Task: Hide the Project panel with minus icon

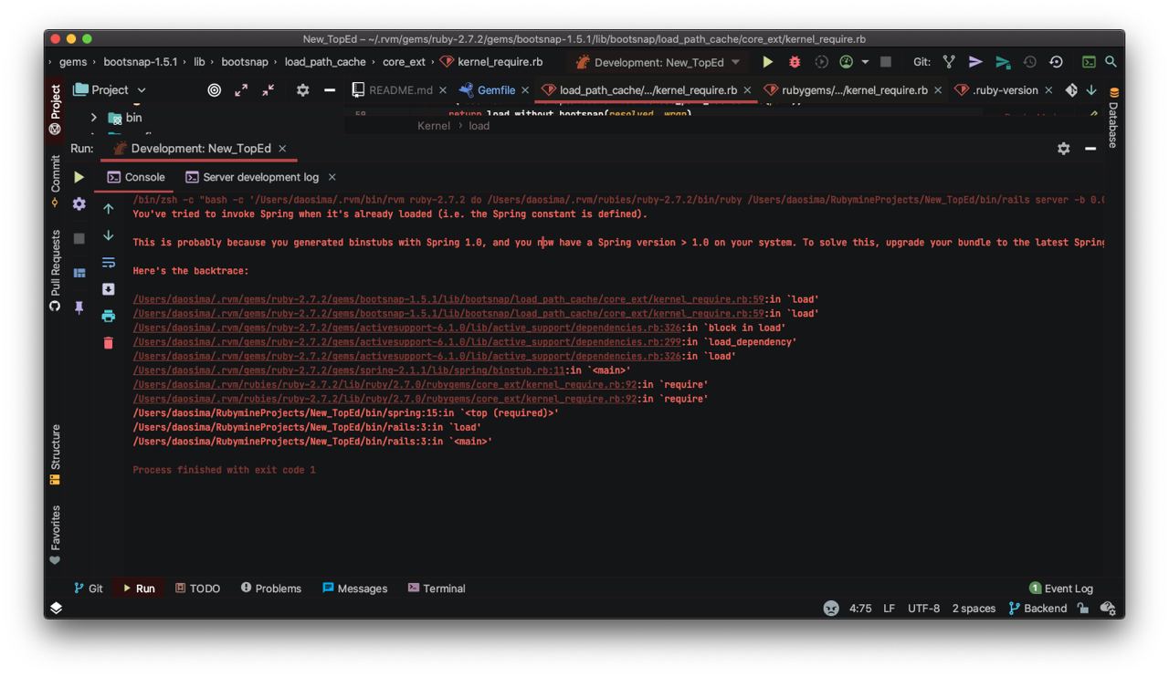Action: coord(330,90)
